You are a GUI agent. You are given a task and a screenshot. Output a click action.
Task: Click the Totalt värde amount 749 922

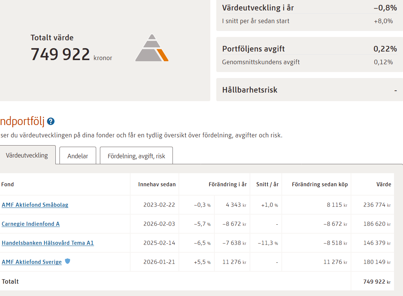pyautogui.click(x=60, y=54)
